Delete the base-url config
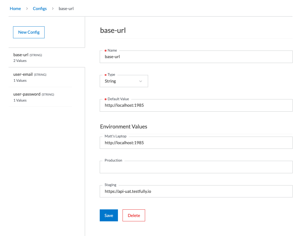 click(134, 215)
